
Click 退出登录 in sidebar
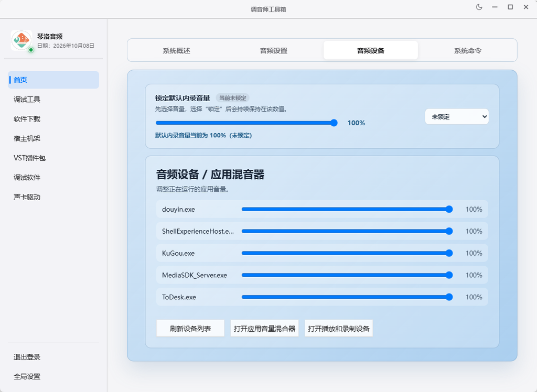(x=53, y=357)
